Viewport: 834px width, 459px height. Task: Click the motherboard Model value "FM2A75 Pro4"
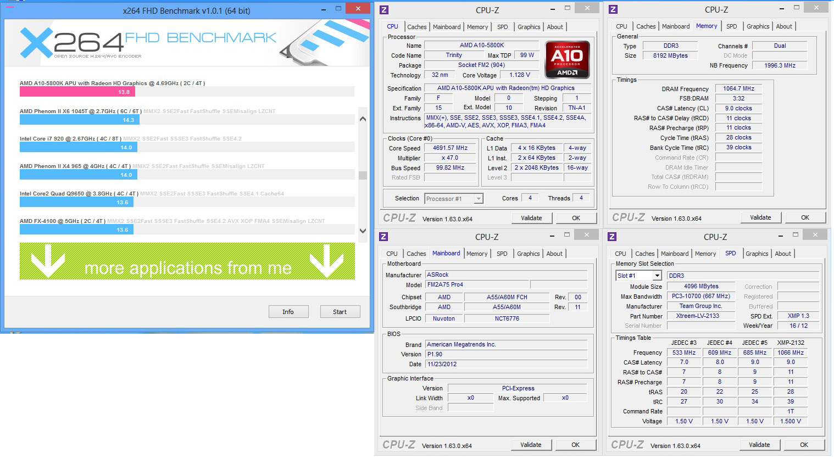pyautogui.click(x=477, y=284)
